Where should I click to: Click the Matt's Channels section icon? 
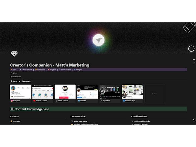[x=11, y=81]
